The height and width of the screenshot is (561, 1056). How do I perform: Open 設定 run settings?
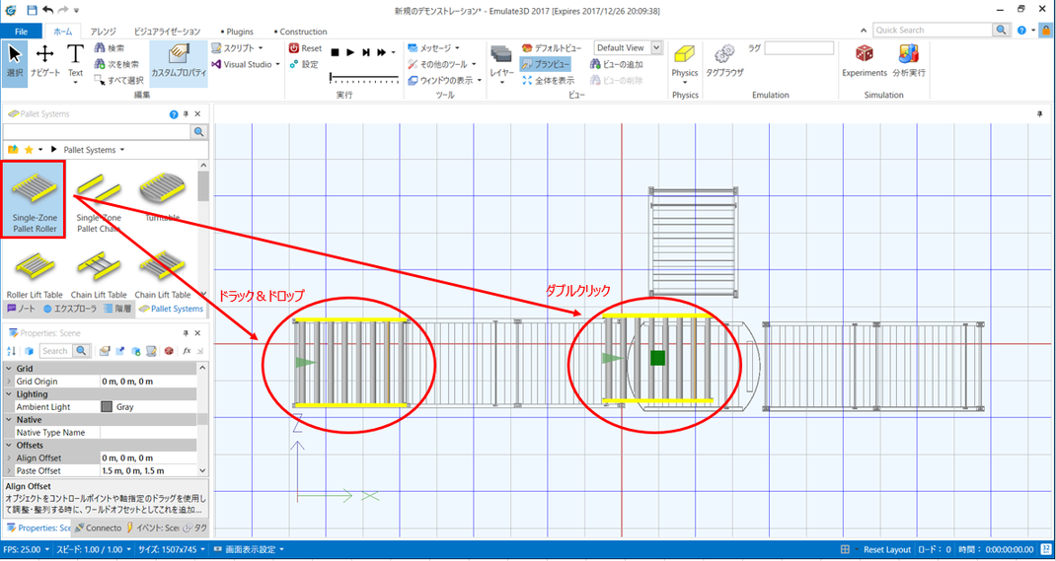pyautogui.click(x=304, y=64)
